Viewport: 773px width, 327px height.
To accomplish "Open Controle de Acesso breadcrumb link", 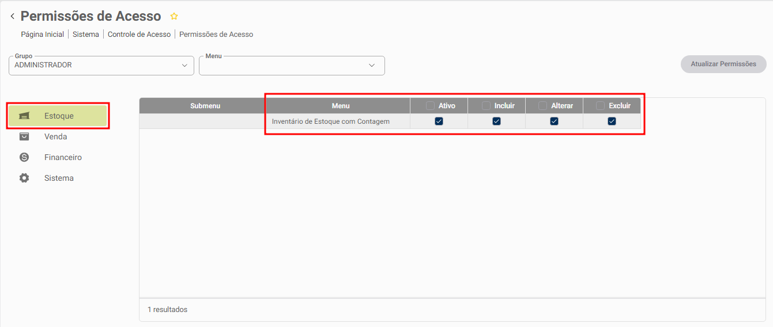I will 139,35.
